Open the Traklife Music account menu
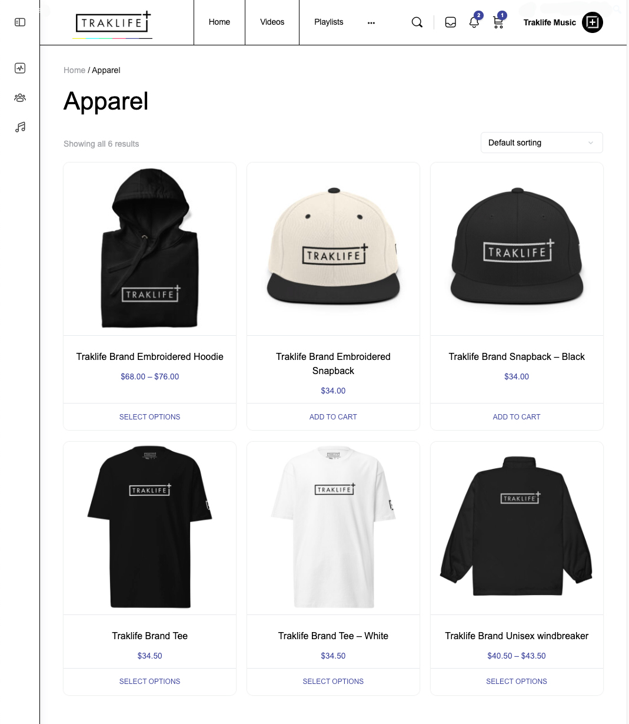The width and height of the screenshot is (629, 724). pyautogui.click(x=550, y=22)
